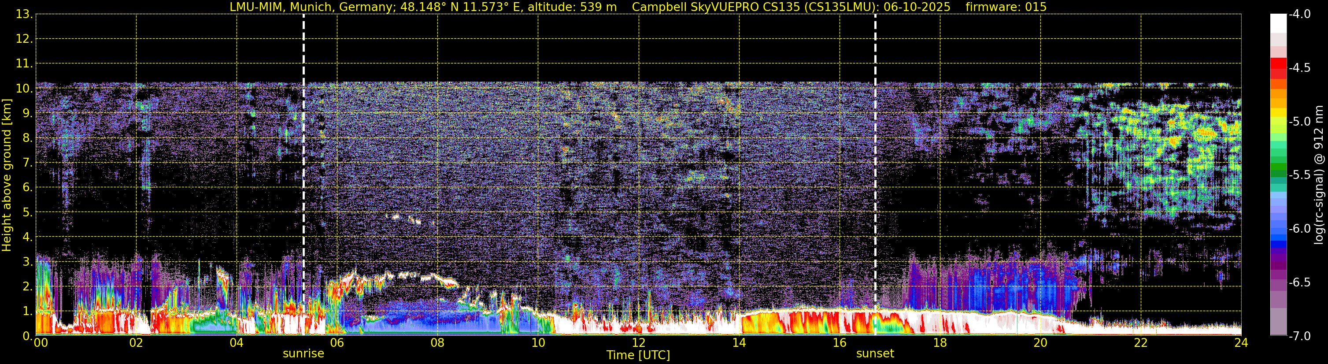Image resolution: width=1328 pixels, height=364 pixels.
Task: Click the white dashed sunset line
Action: coord(875,175)
